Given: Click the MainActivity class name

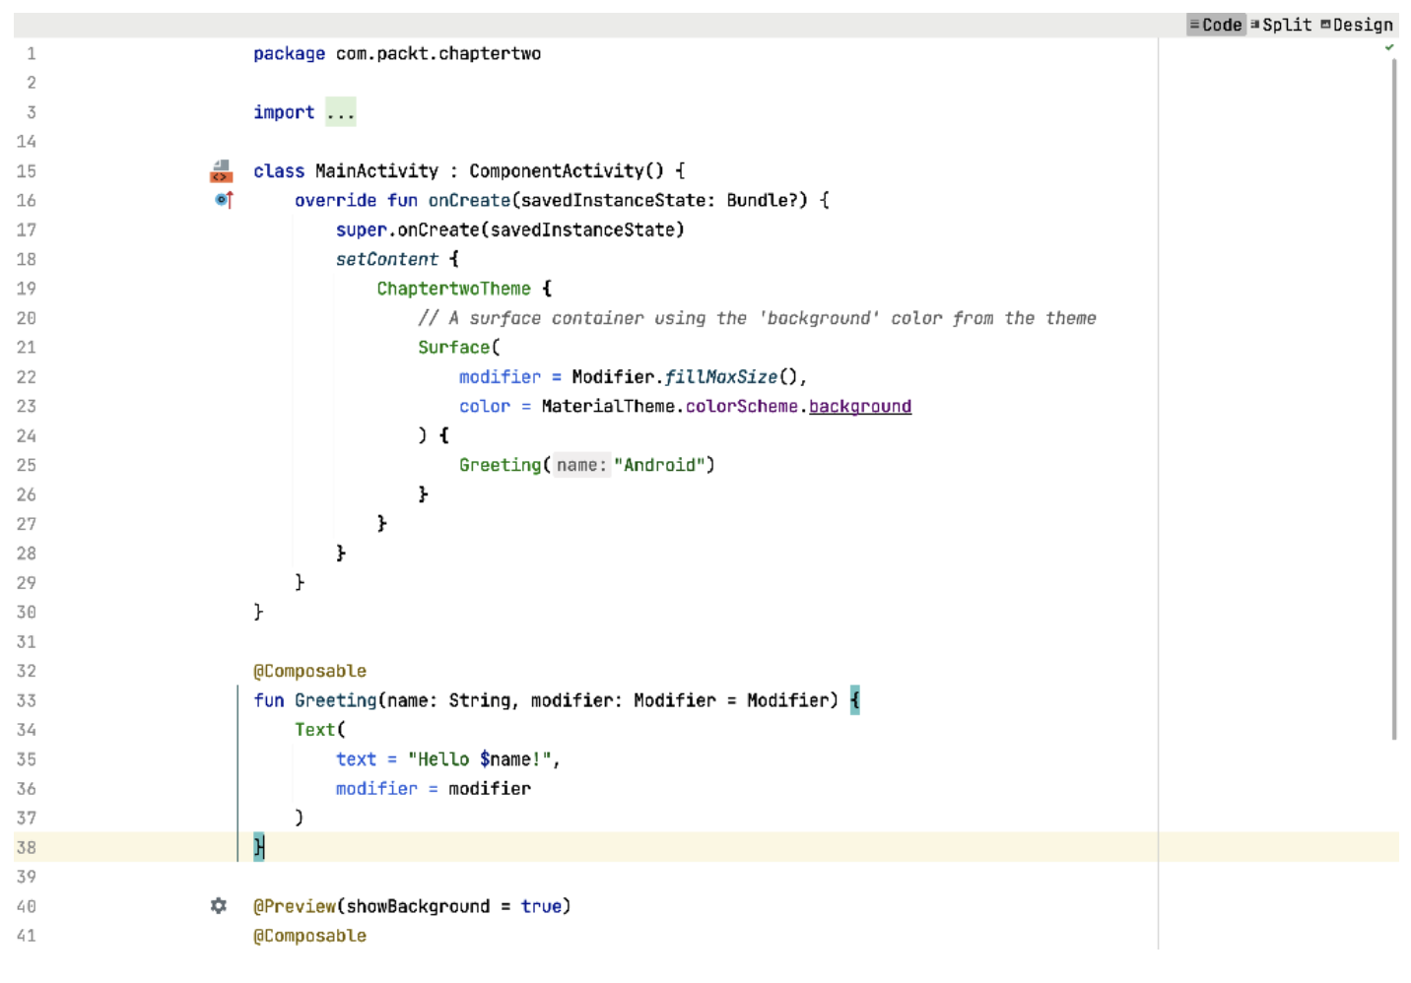Looking at the screenshot, I should (x=376, y=171).
